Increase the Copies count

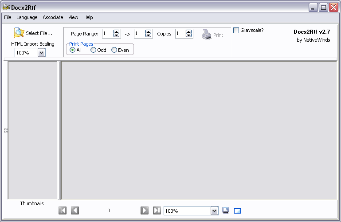(x=189, y=32)
